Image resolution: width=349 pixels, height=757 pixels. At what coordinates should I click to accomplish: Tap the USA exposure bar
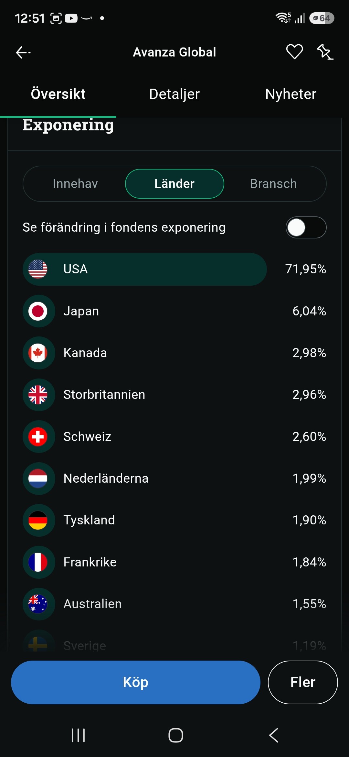145,269
